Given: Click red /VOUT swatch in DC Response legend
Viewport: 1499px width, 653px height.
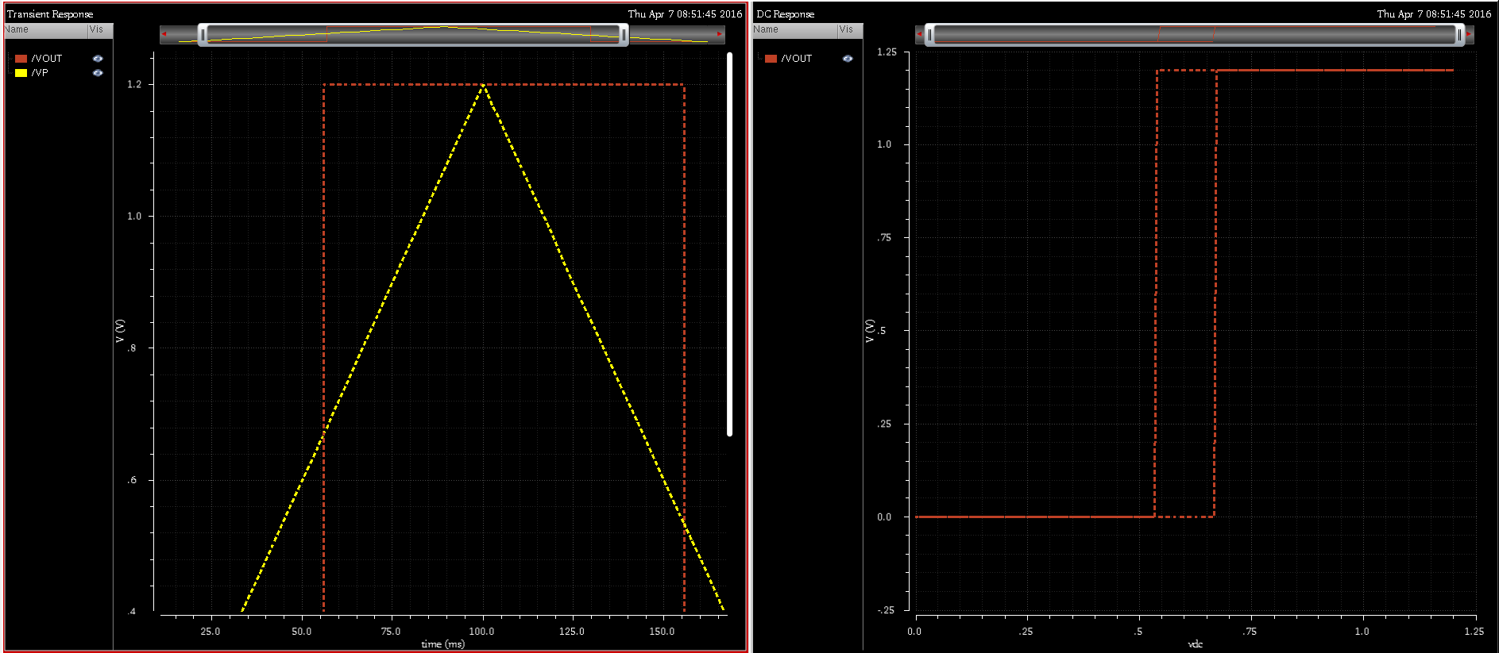Looking at the screenshot, I should (x=771, y=59).
